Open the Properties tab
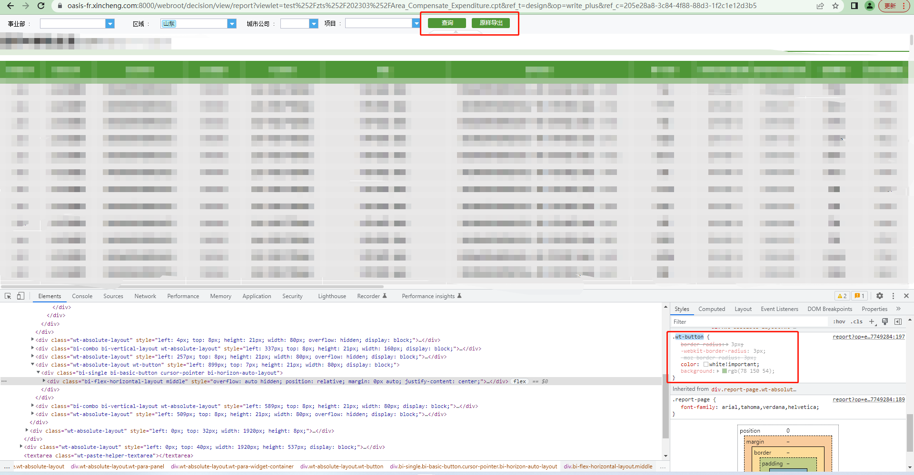Image resolution: width=914 pixels, height=475 pixels. [874, 309]
